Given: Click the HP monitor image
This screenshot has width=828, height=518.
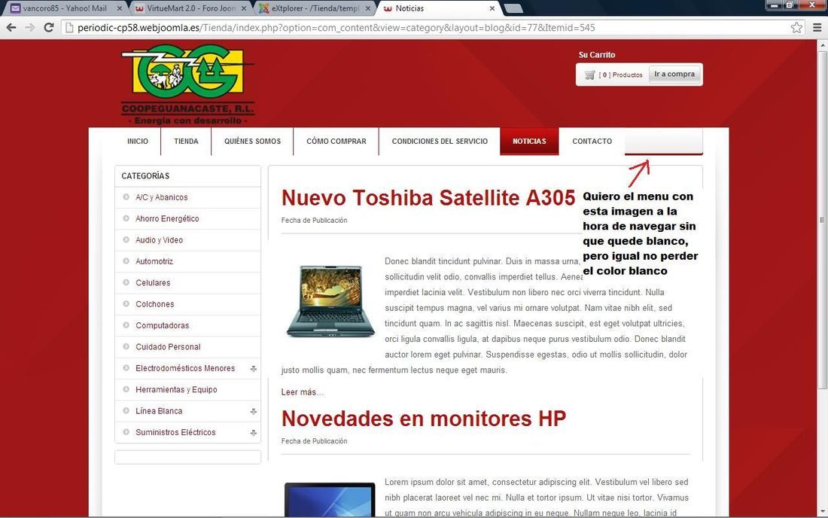Looking at the screenshot, I should point(330,499).
